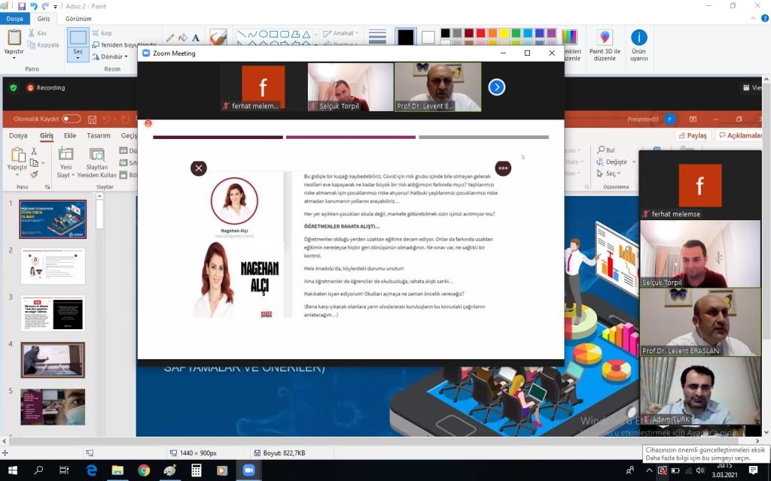Choose the Text tool in Paint
The width and height of the screenshot is (771, 481).
point(196,38)
